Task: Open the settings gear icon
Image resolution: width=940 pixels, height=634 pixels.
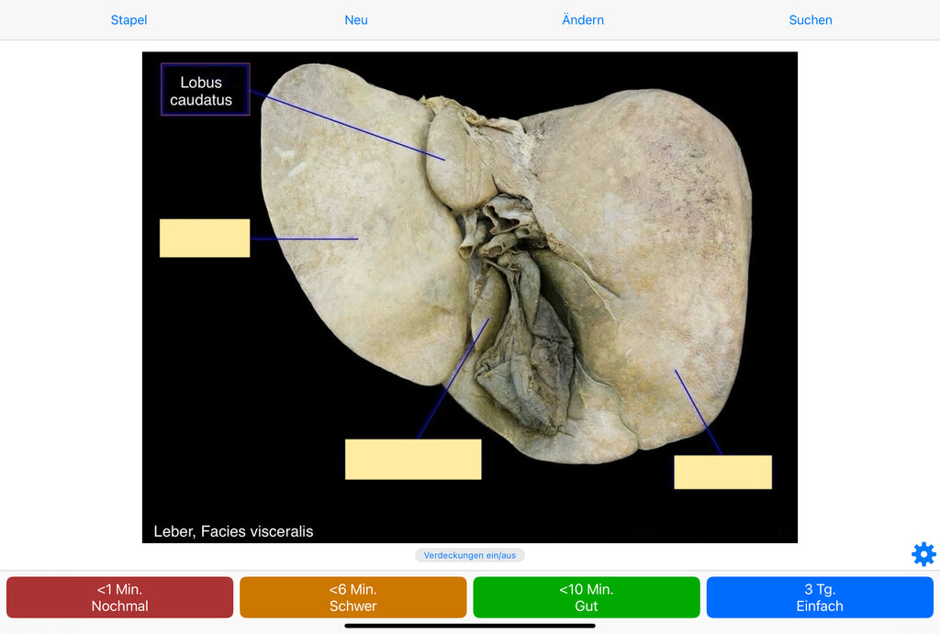Action: [923, 554]
